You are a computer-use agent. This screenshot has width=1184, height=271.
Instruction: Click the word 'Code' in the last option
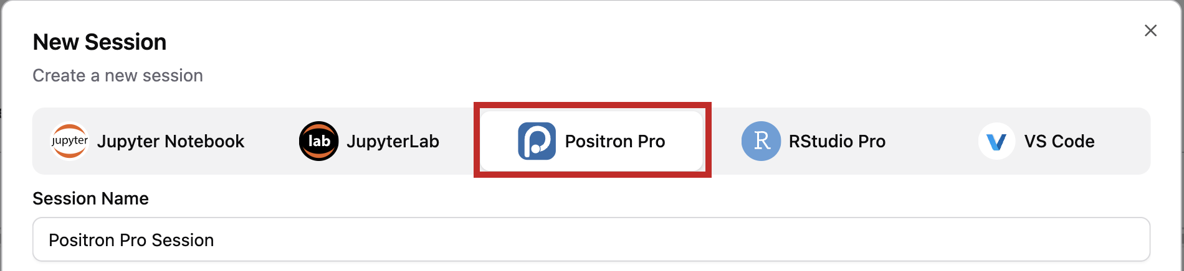point(1073,141)
